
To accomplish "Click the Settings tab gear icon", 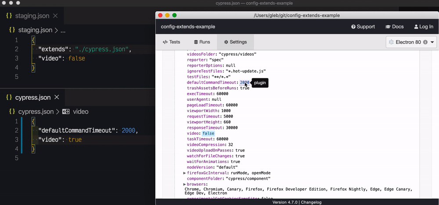I will click(226, 42).
